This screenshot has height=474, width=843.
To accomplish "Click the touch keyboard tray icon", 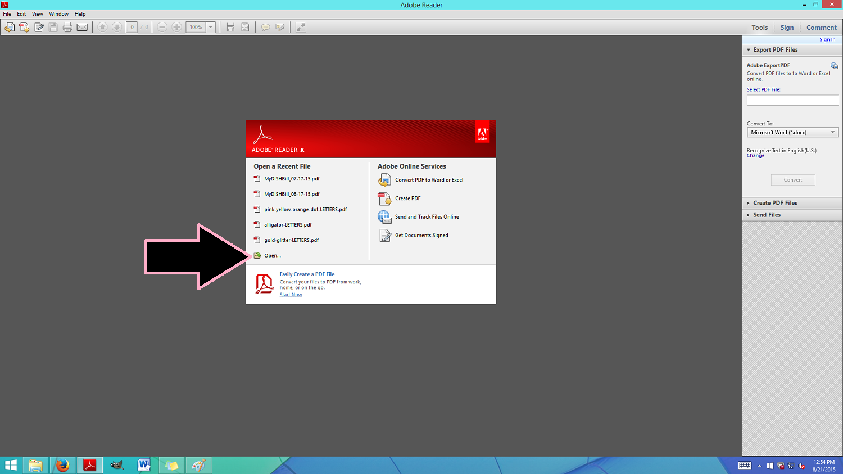I will point(745,466).
